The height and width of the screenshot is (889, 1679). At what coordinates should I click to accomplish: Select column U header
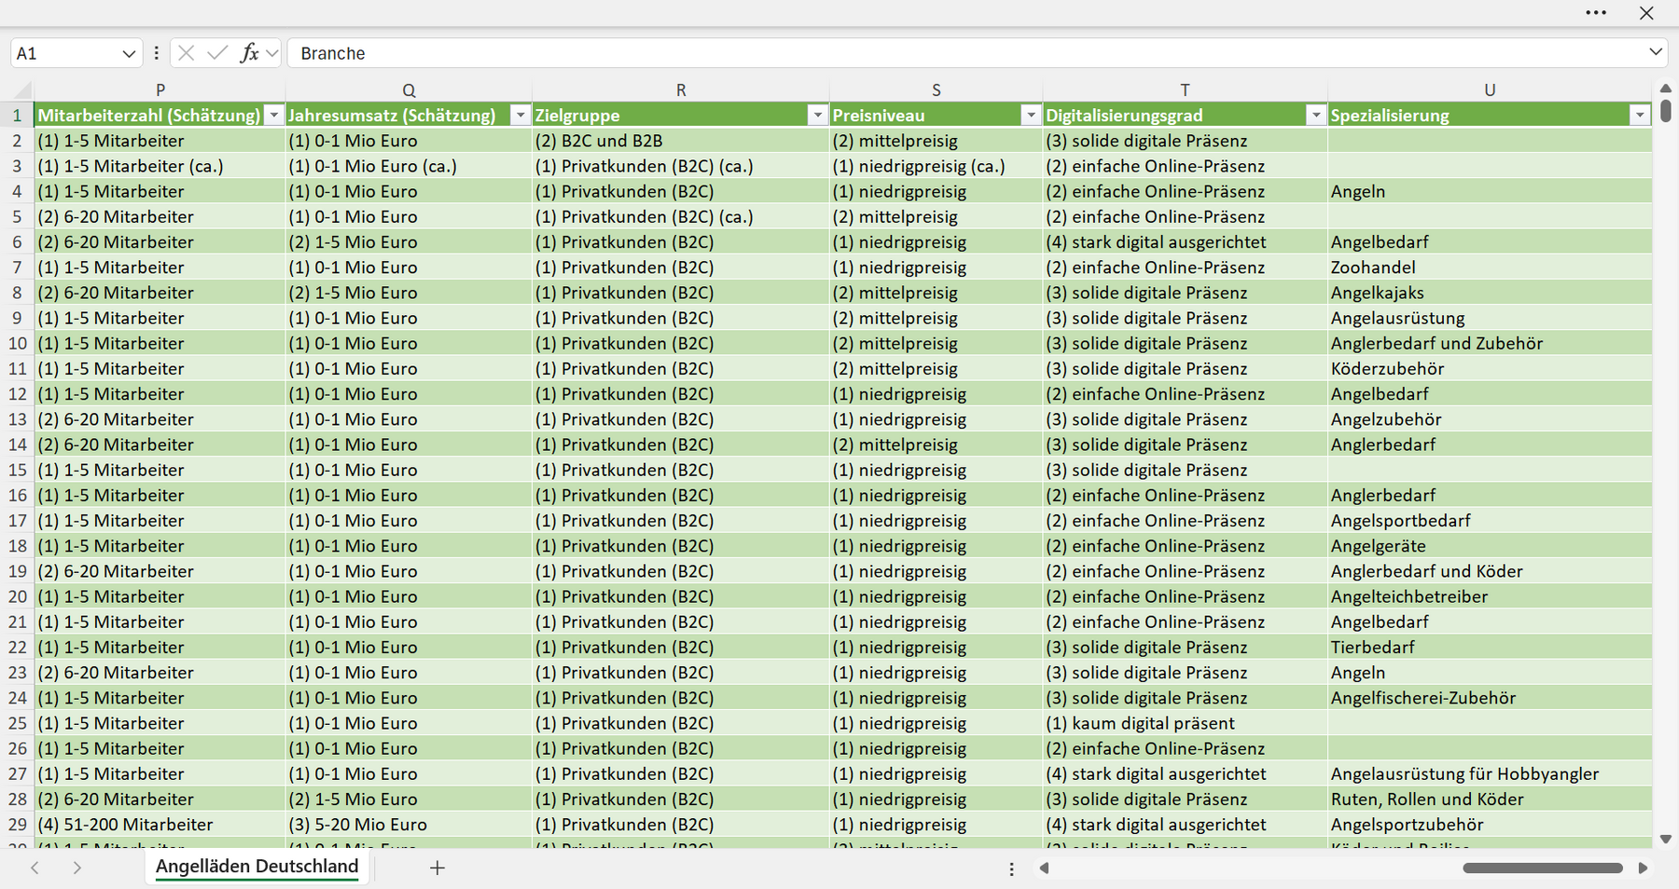(1490, 90)
